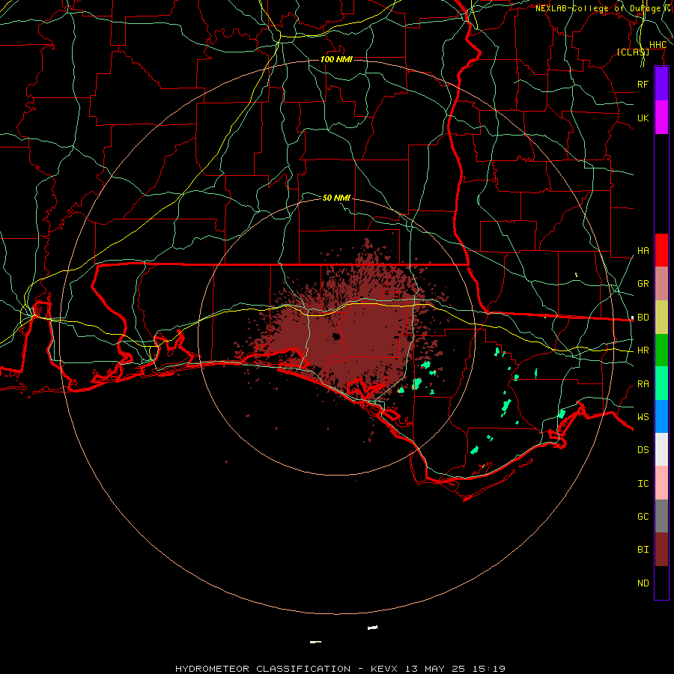This screenshot has width=674, height=674.
Task: Click the DS white legend swatch
Action: click(x=661, y=449)
